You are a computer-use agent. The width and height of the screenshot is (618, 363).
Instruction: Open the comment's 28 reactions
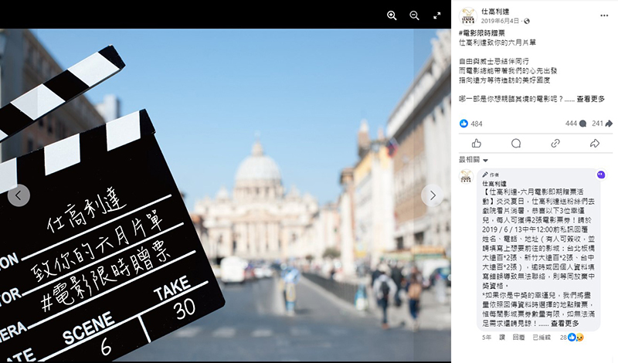click(572, 338)
